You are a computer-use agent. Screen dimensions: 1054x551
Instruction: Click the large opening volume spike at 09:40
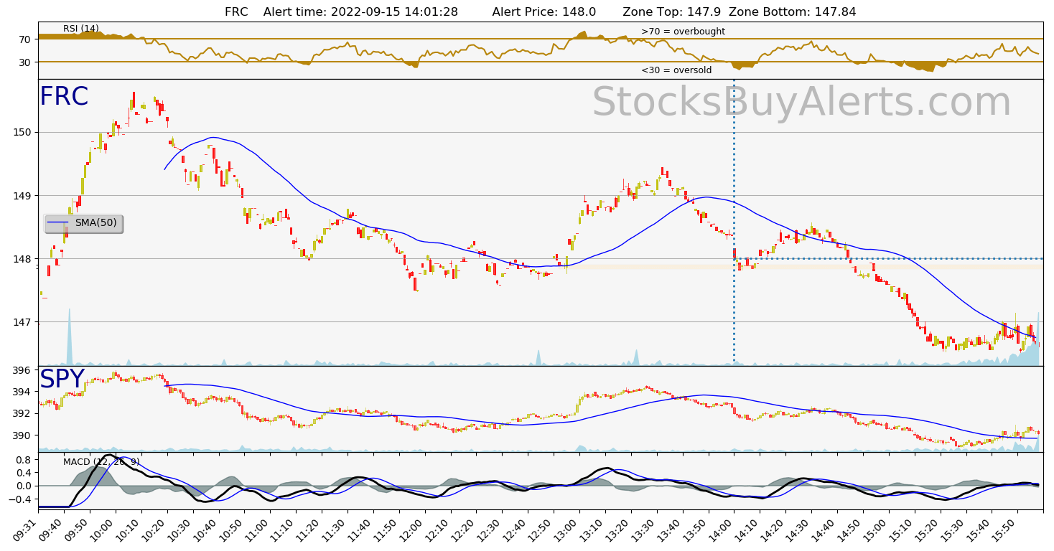[x=69, y=337]
